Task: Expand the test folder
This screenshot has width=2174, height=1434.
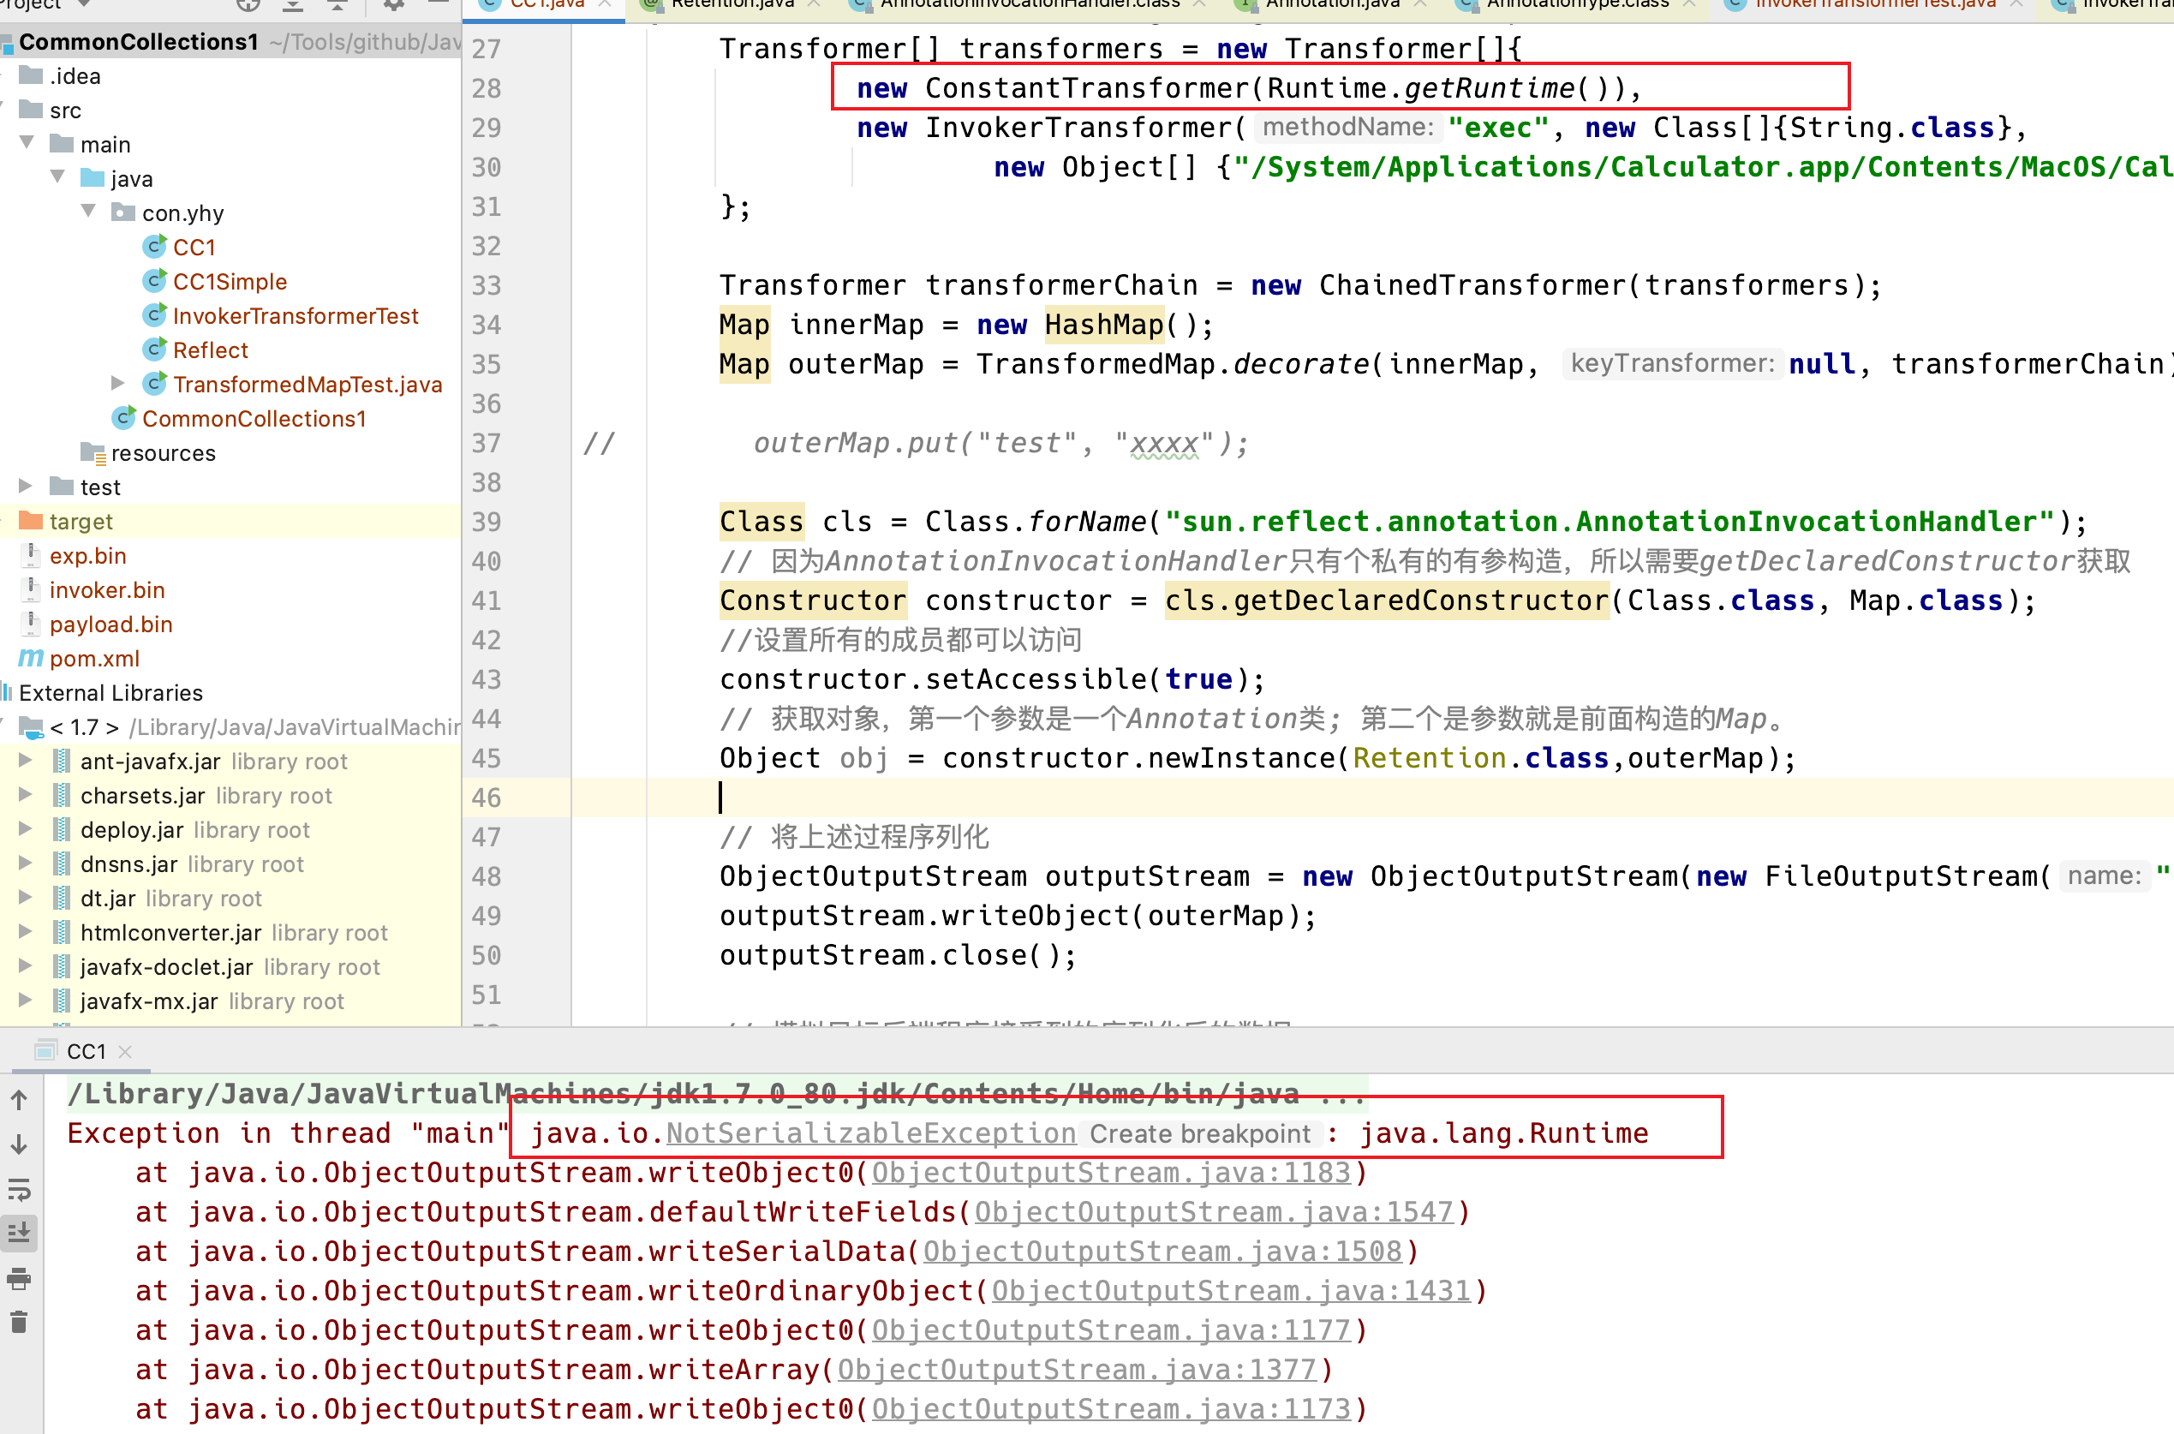Action: click(26, 486)
